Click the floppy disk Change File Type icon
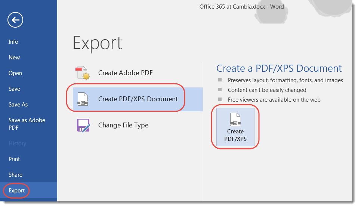Screen dimensions: 358x207 pyautogui.click(x=83, y=126)
